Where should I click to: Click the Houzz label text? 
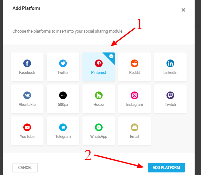[x=98, y=105]
